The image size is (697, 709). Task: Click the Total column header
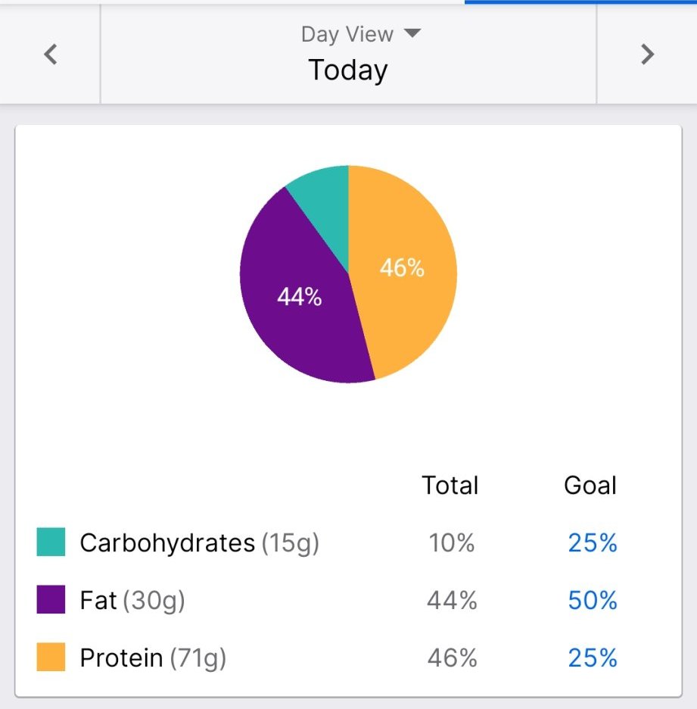450,485
